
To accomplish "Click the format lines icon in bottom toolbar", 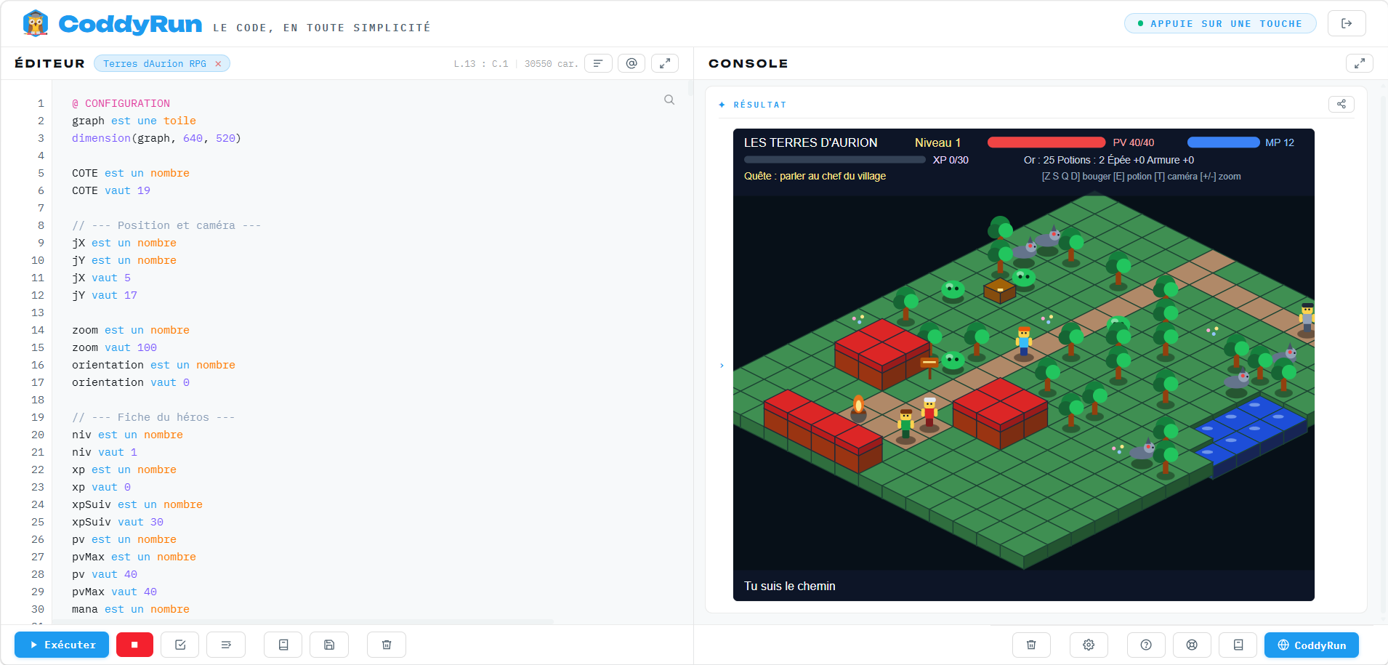I will 226,645.
